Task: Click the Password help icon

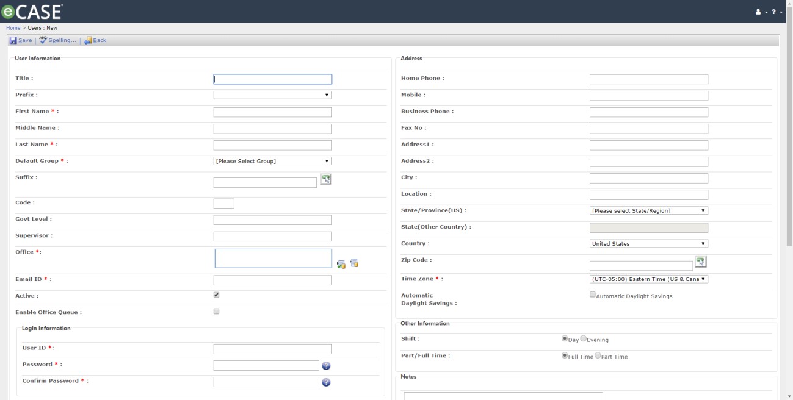Action: point(326,366)
